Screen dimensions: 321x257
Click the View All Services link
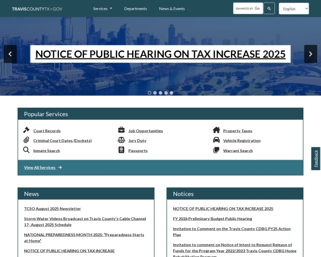coord(43,168)
